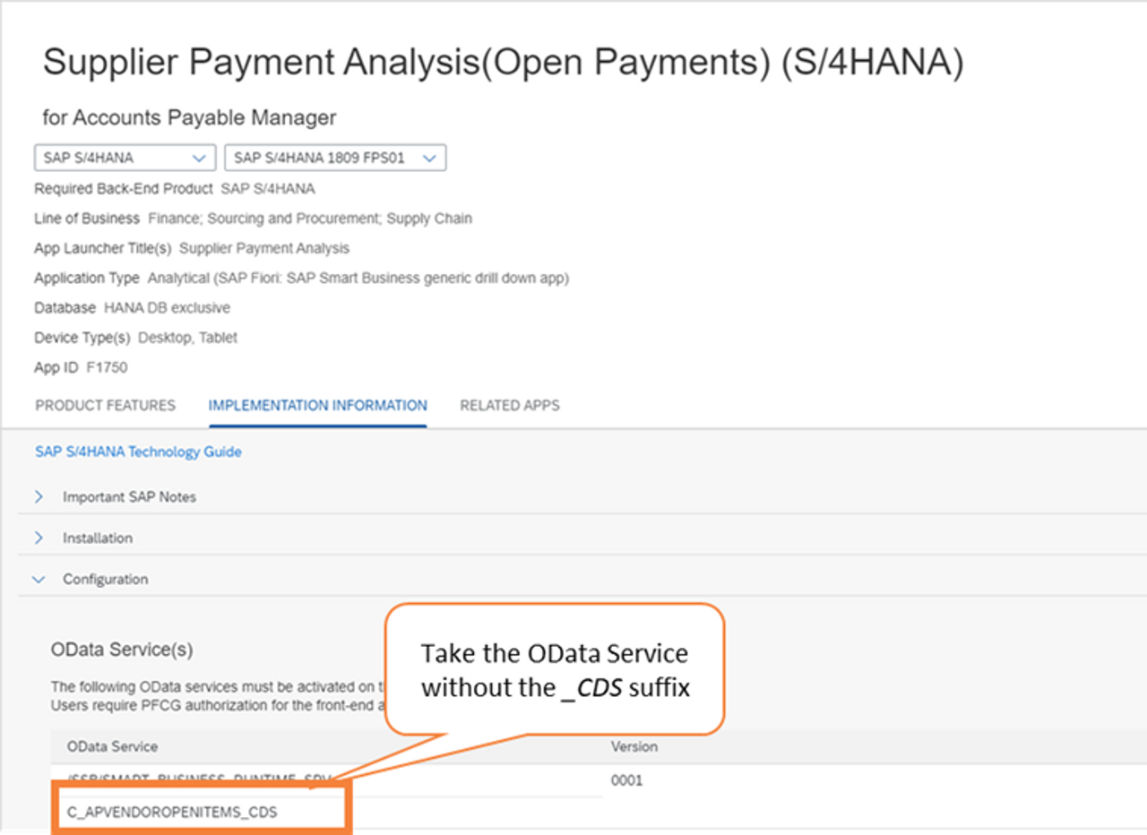This screenshot has height=835, width=1147.
Task: Click the OData Service column header
Action: [x=113, y=746]
